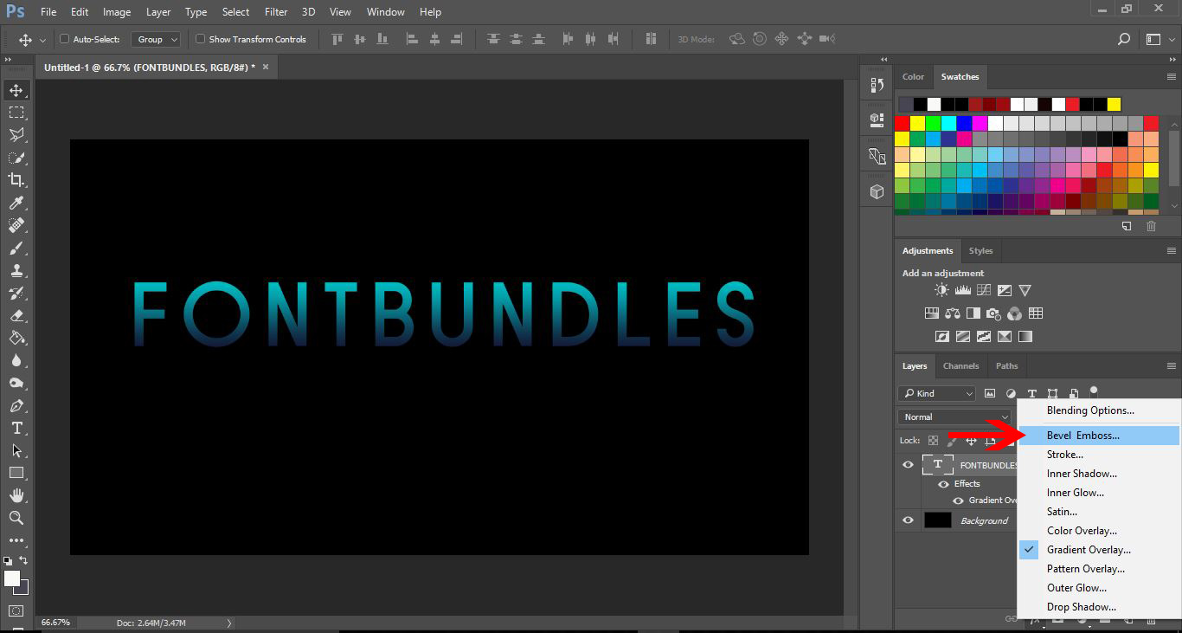The width and height of the screenshot is (1182, 633).
Task: Choose Bevel Emboss from the menu
Action: pyautogui.click(x=1099, y=436)
